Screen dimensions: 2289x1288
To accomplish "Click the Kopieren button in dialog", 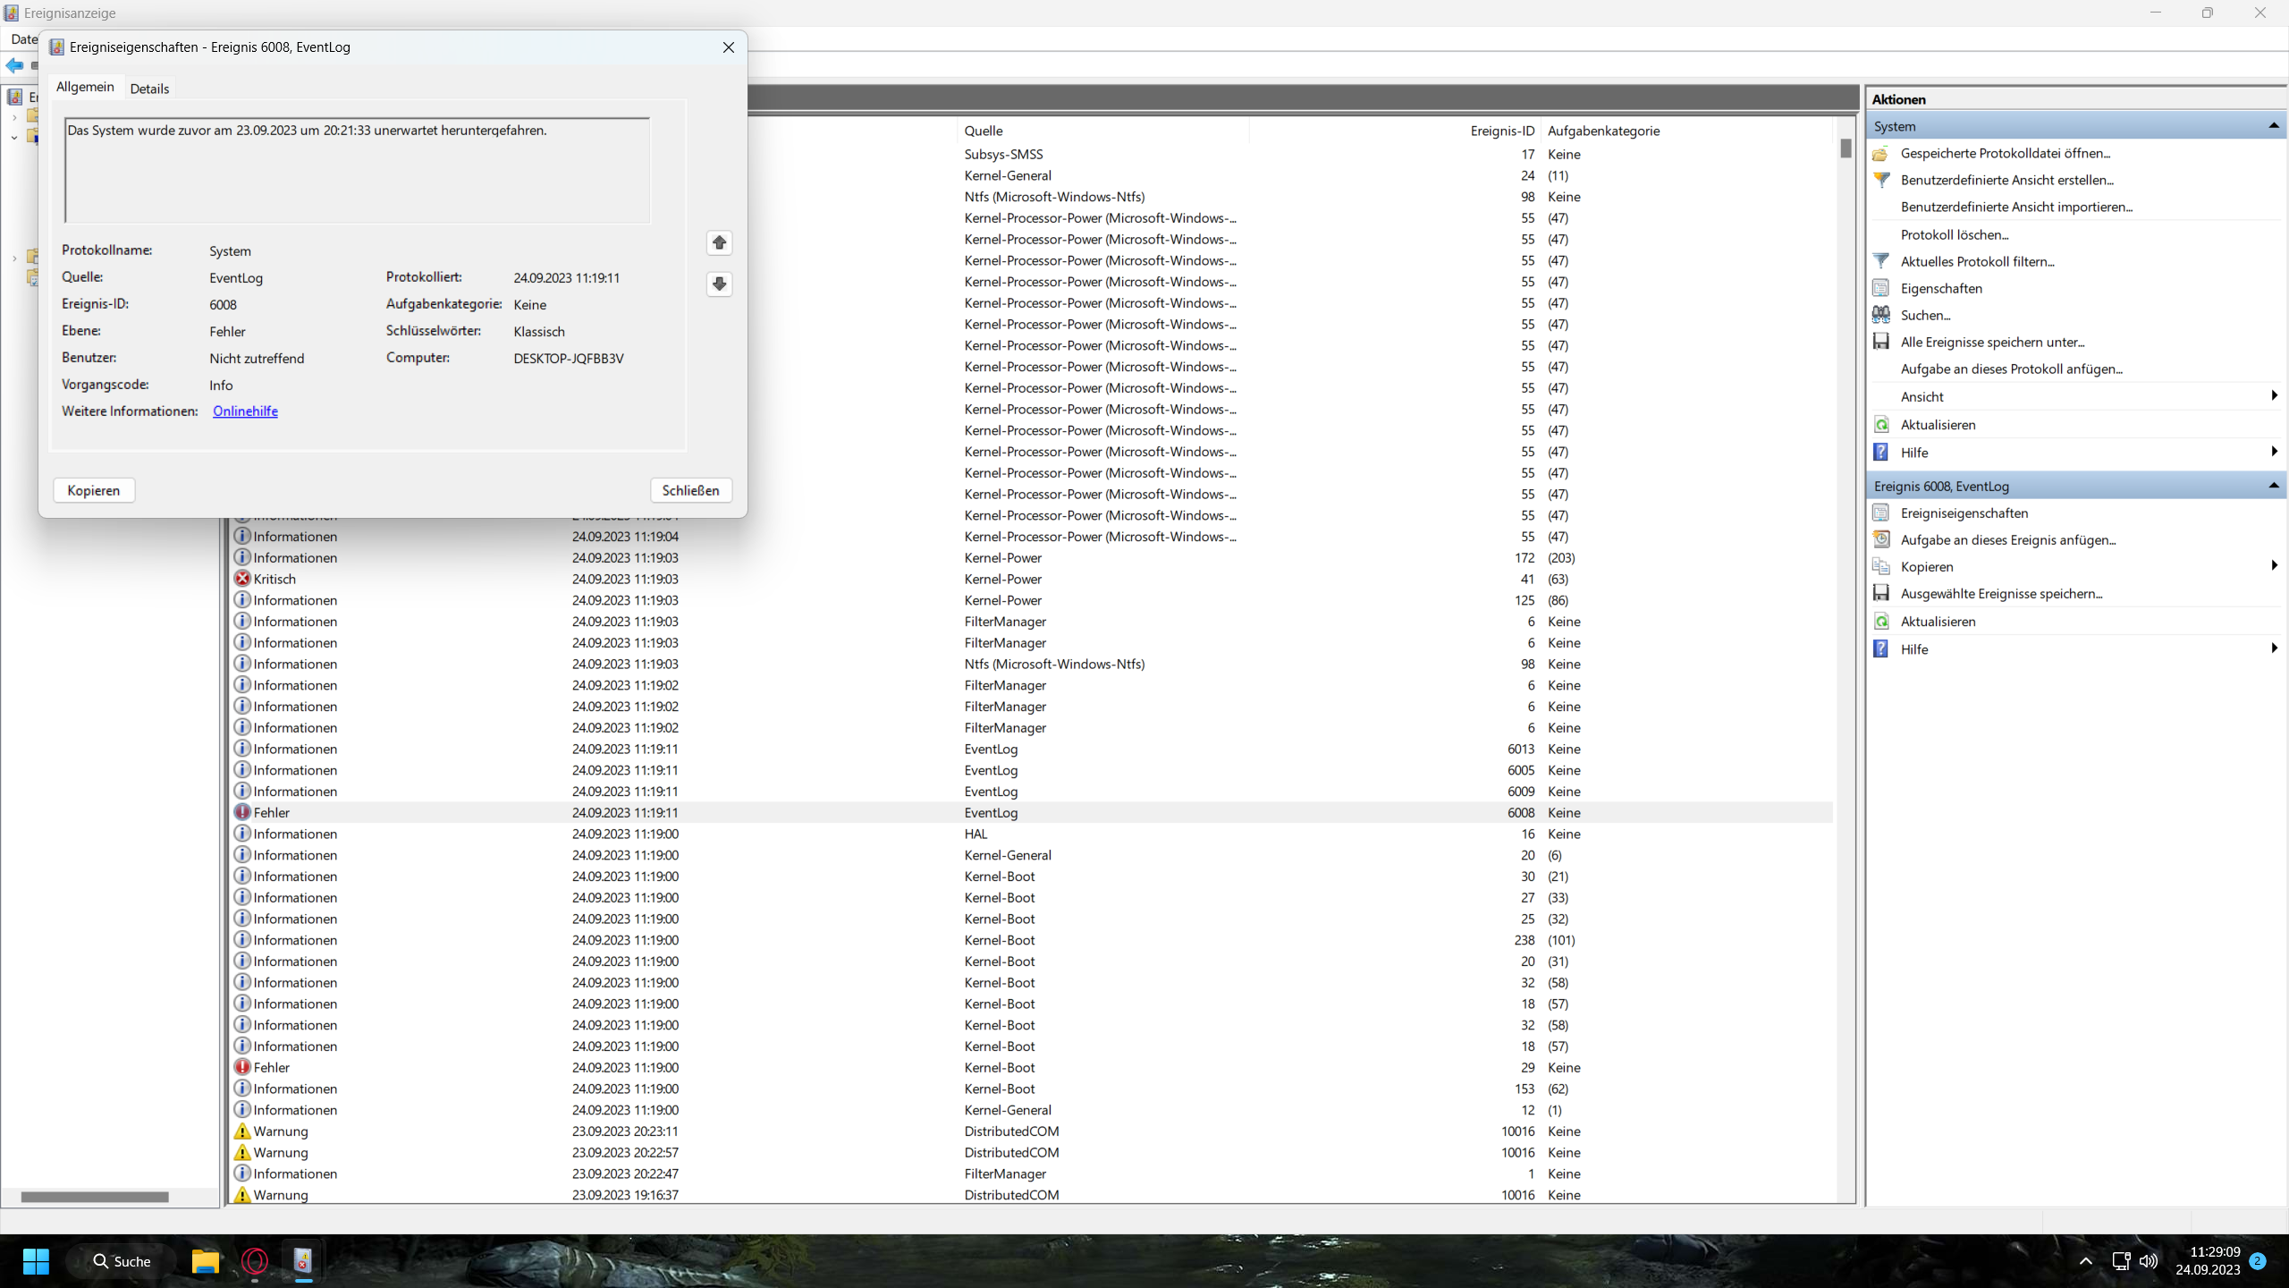I will [x=94, y=490].
